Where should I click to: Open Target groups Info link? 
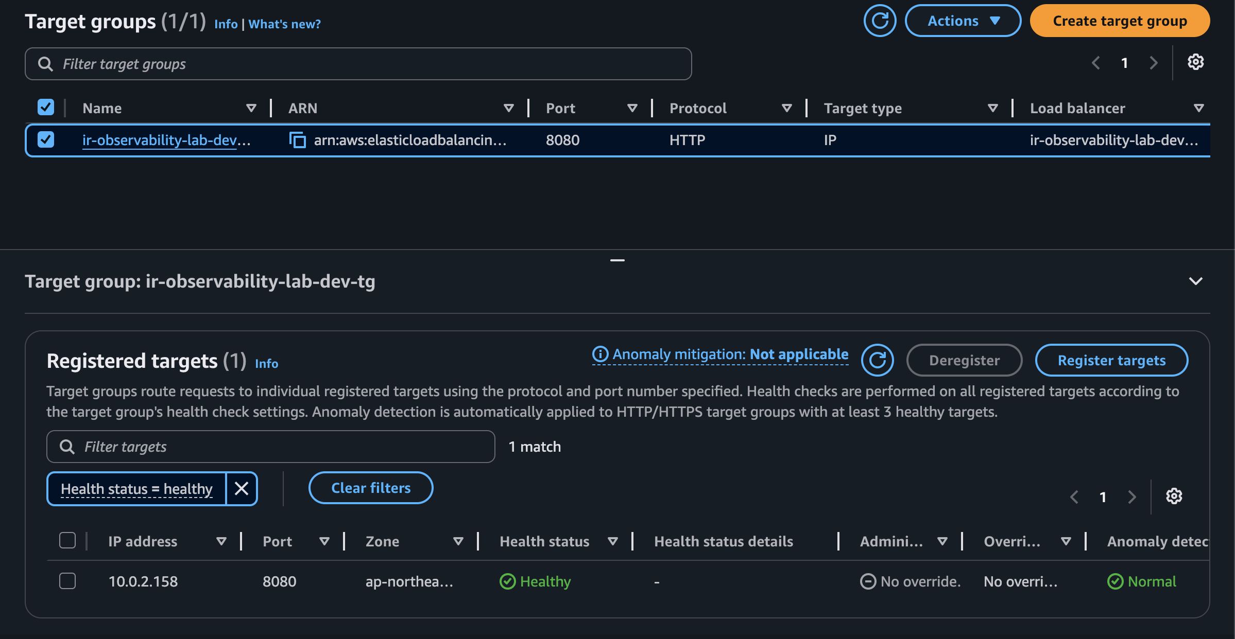pyautogui.click(x=226, y=24)
